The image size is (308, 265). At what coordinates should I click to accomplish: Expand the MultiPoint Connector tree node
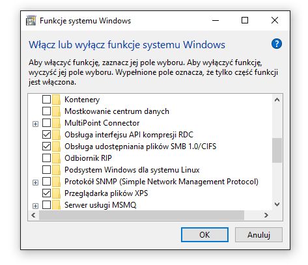tap(35, 124)
